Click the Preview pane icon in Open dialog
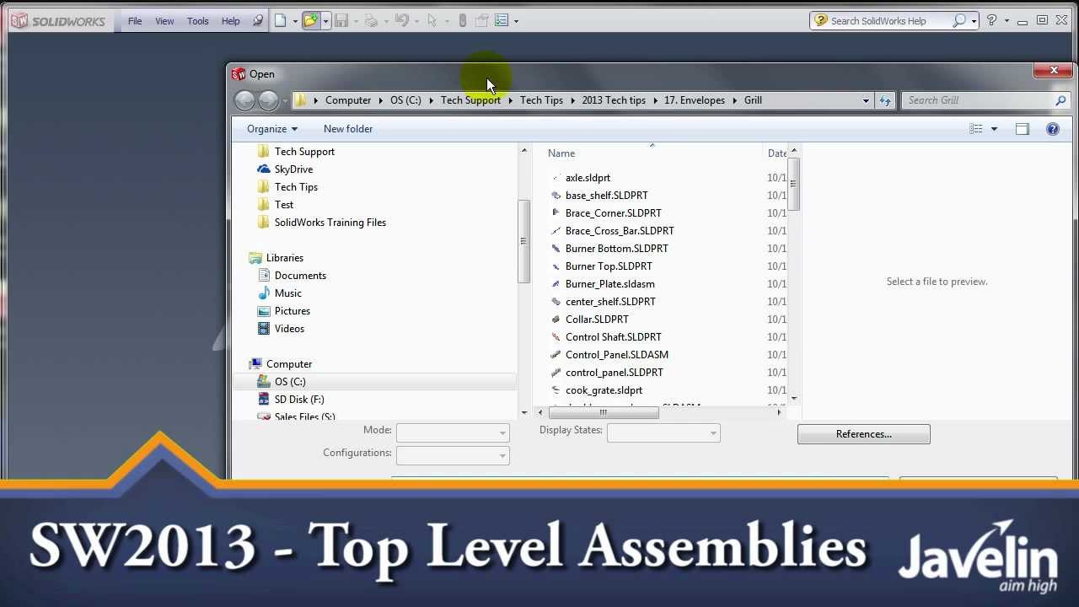Viewport: 1079px width, 607px height. click(1022, 128)
